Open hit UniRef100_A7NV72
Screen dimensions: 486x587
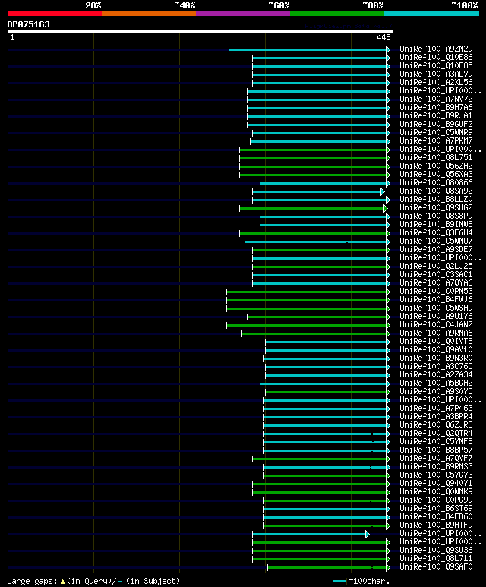click(436, 99)
